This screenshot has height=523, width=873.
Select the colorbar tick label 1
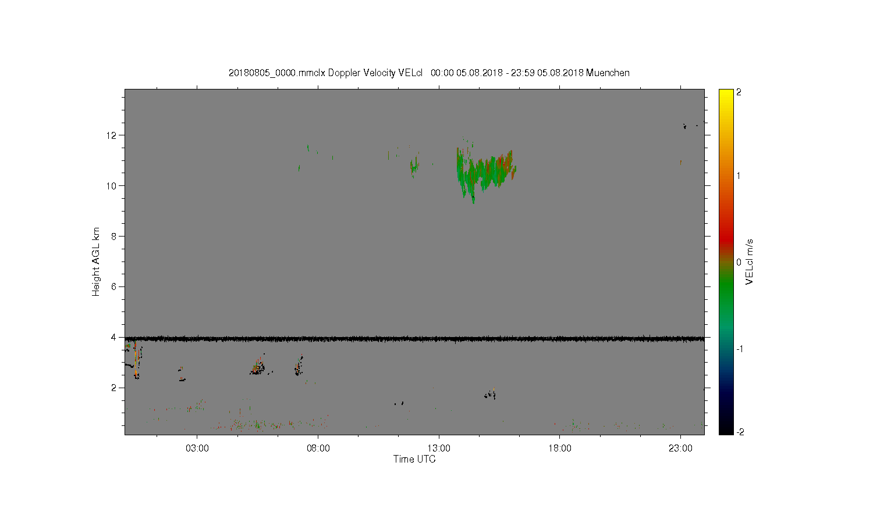[x=739, y=175]
